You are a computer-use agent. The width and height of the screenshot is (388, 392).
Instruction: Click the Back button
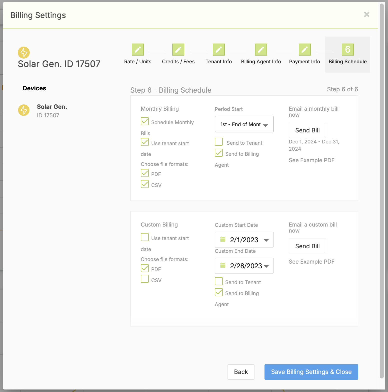click(241, 372)
